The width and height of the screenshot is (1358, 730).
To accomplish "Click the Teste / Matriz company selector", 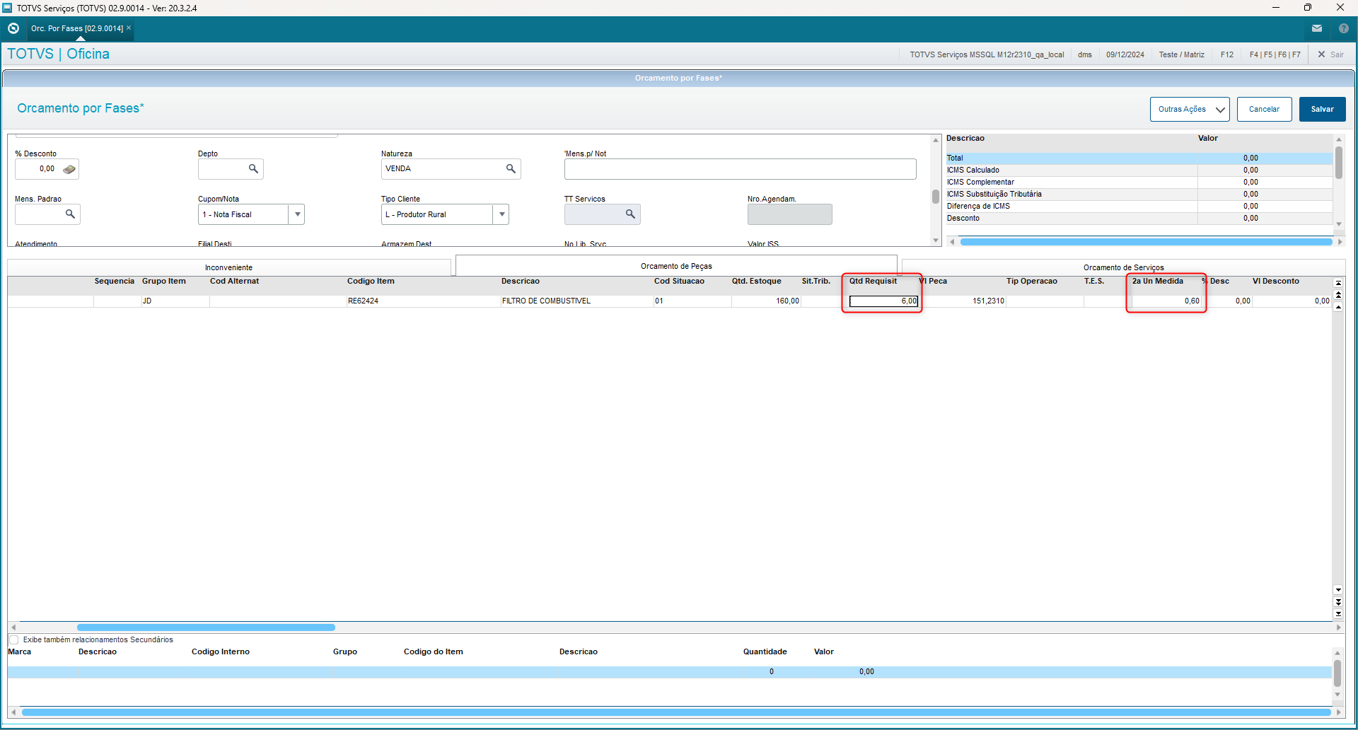I will coord(1181,54).
